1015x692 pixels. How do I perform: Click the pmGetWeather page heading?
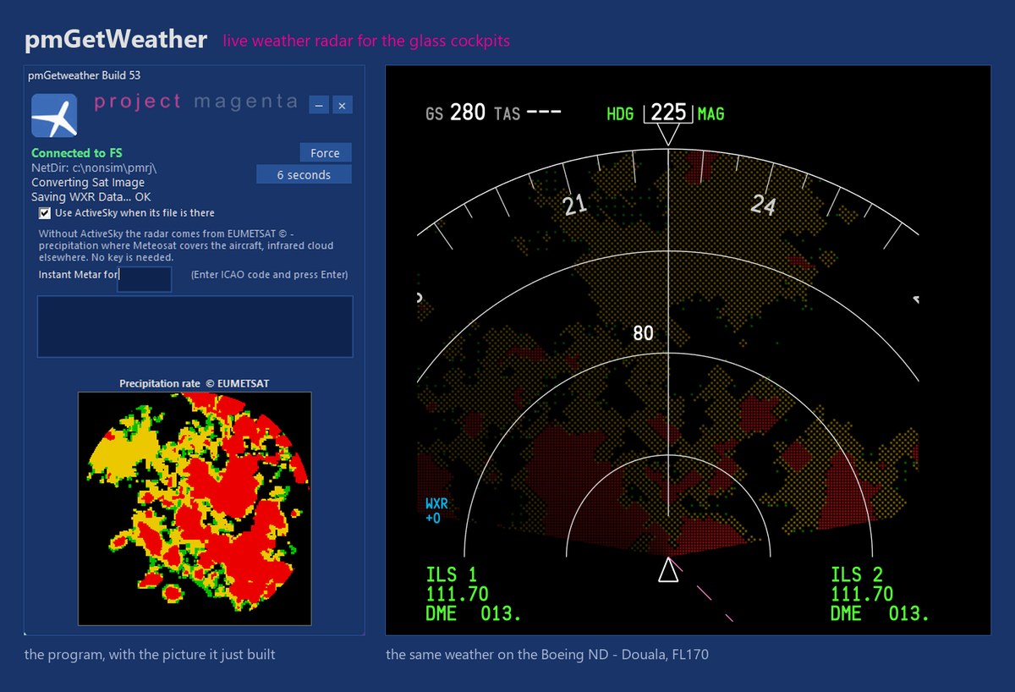coord(116,39)
